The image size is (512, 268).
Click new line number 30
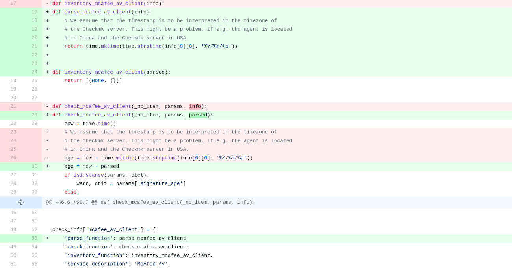click(34, 166)
